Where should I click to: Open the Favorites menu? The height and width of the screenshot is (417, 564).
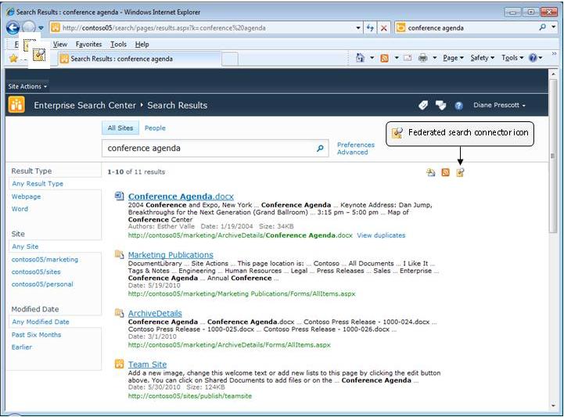88,45
